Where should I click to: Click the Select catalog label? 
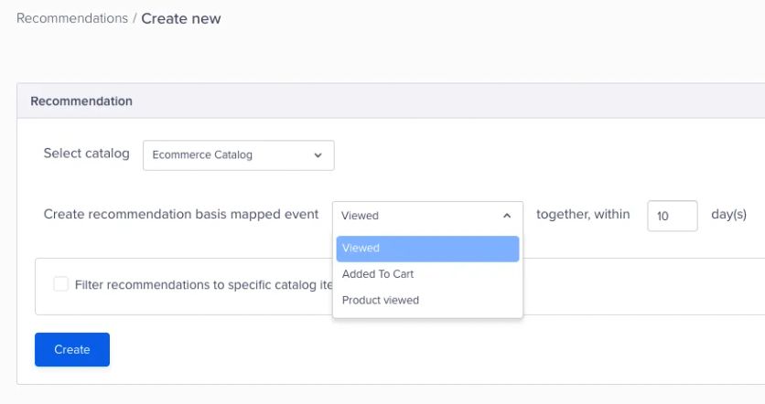click(86, 154)
